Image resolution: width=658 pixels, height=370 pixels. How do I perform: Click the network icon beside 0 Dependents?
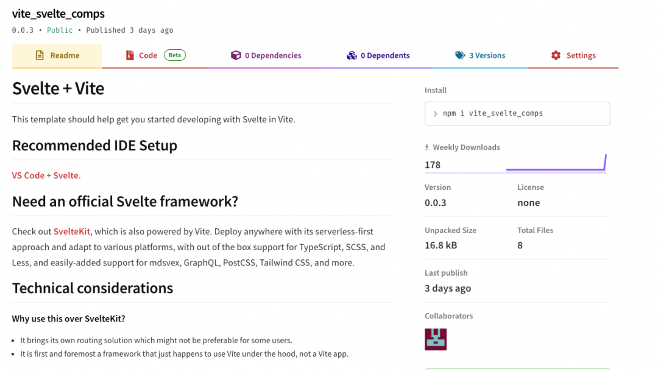tap(352, 55)
